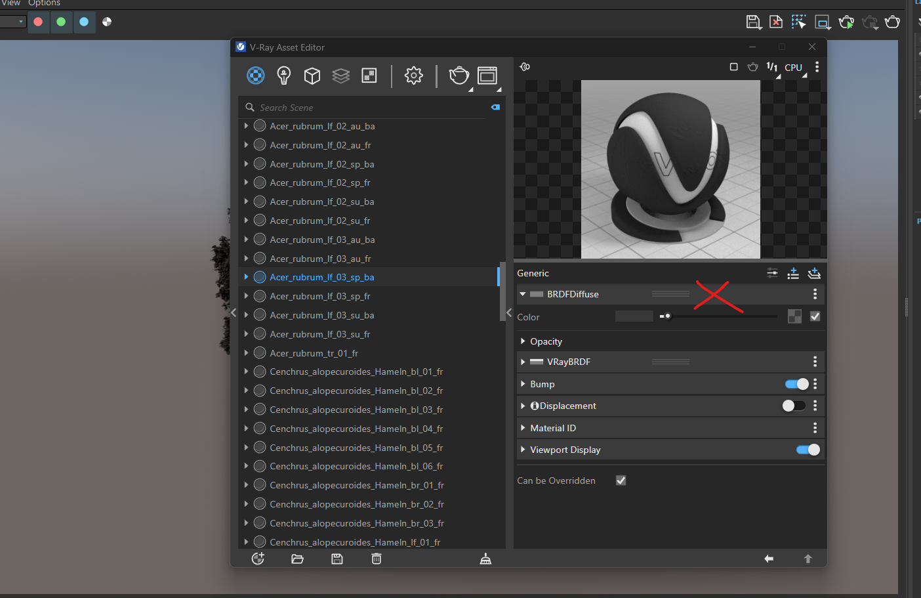Uncheck the Color texture checkbox
The image size is (921, 598).
pos(815,316)
